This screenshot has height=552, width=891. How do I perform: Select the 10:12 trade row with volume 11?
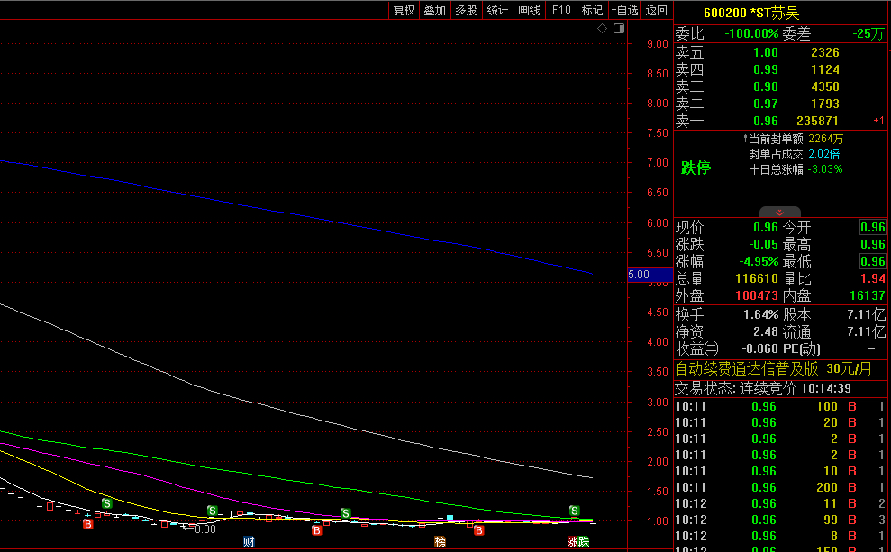click(780, 503)
